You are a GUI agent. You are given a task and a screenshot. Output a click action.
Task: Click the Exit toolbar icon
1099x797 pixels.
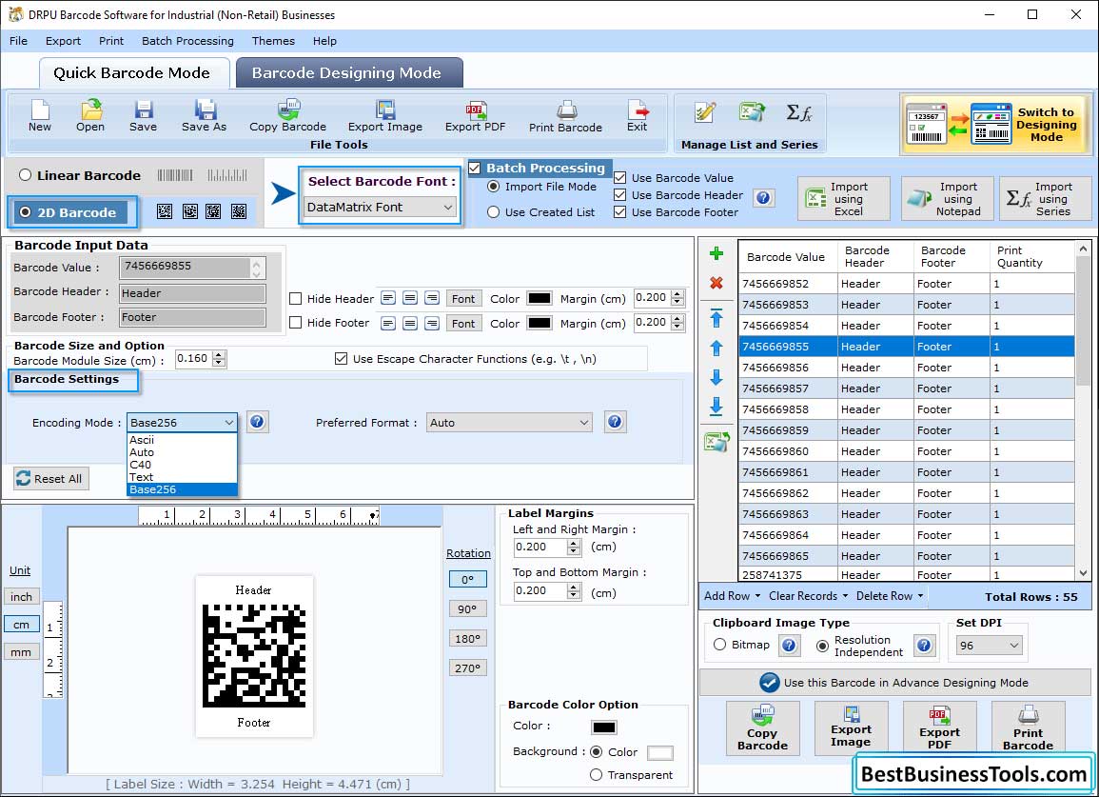point(638,116)
